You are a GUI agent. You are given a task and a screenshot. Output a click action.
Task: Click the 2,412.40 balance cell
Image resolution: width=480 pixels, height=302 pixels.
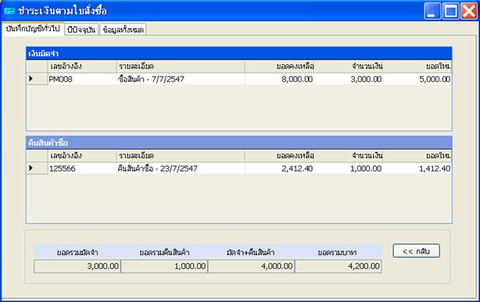280,168
